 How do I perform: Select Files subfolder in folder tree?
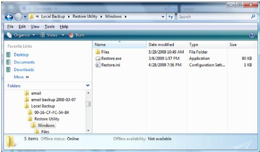pos(45,132)
